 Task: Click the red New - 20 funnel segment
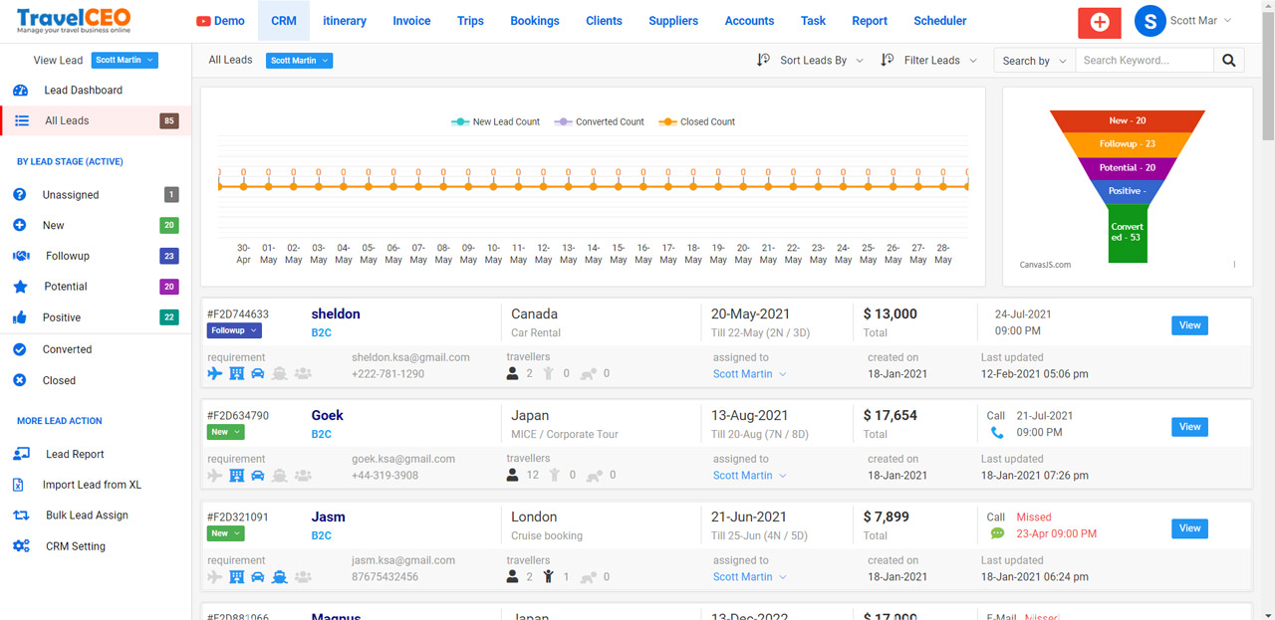coord(1128,120)
